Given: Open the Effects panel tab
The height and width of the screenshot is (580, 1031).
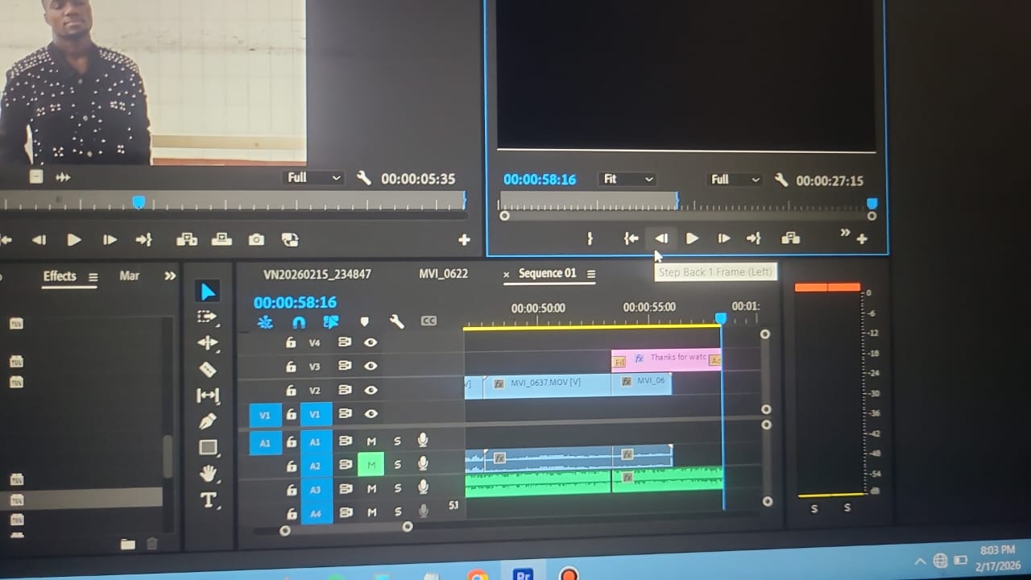Looking at the screenshot, I should (60, 276).
